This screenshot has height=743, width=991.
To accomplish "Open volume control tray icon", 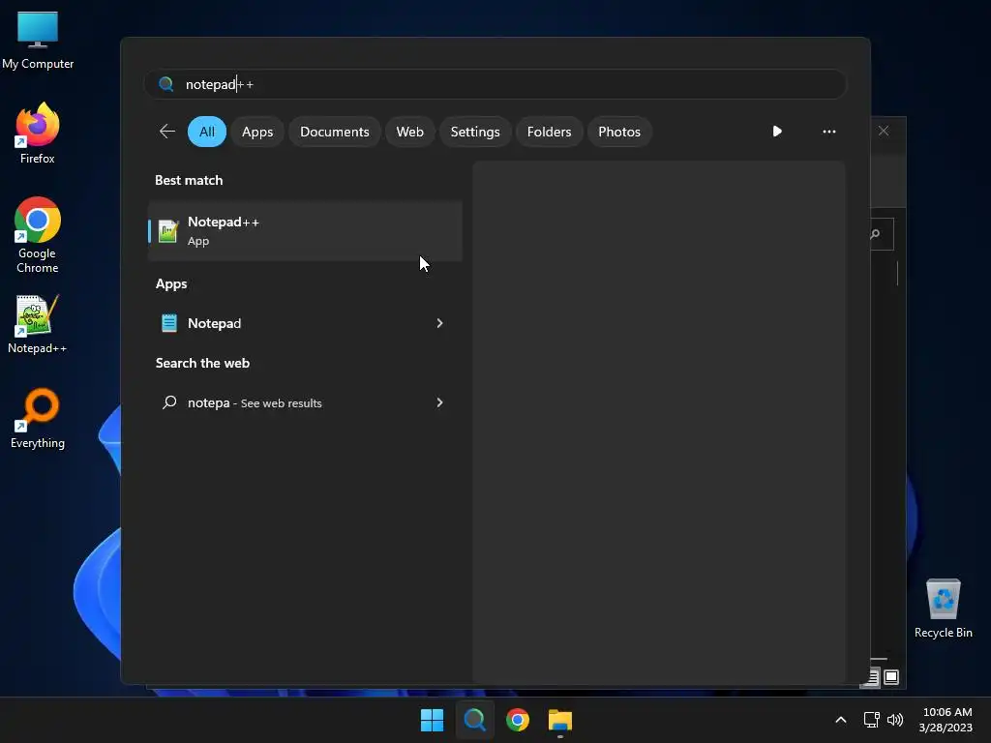I will coord(895,720).
